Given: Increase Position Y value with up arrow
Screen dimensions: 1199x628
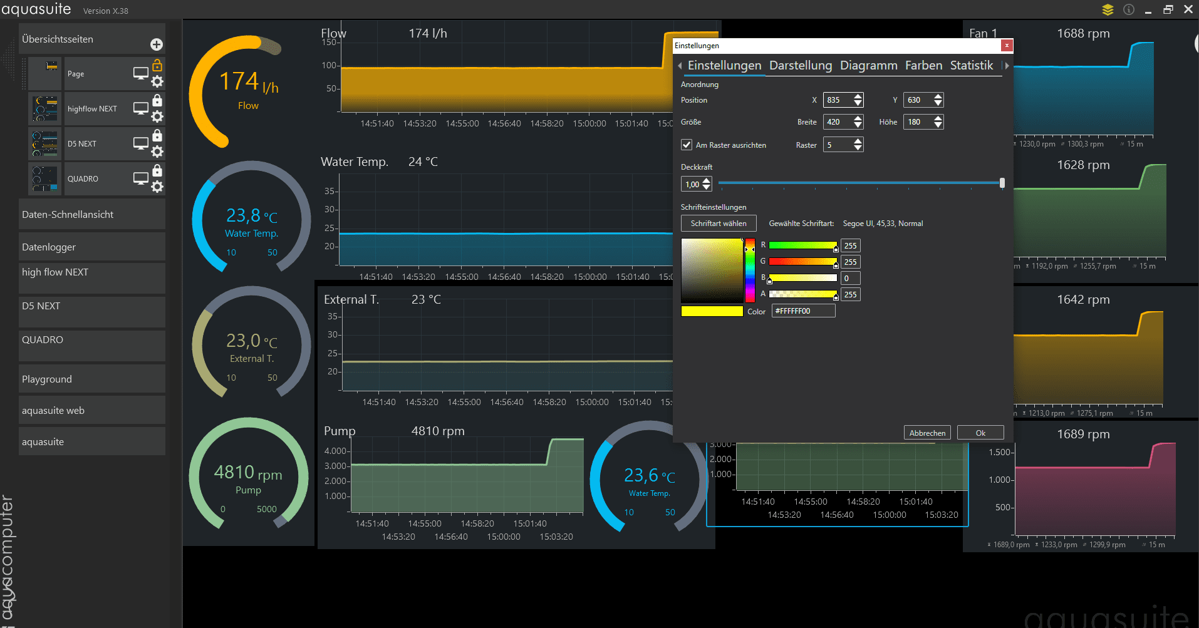Looking at the screenshot, I should point(938,96).
